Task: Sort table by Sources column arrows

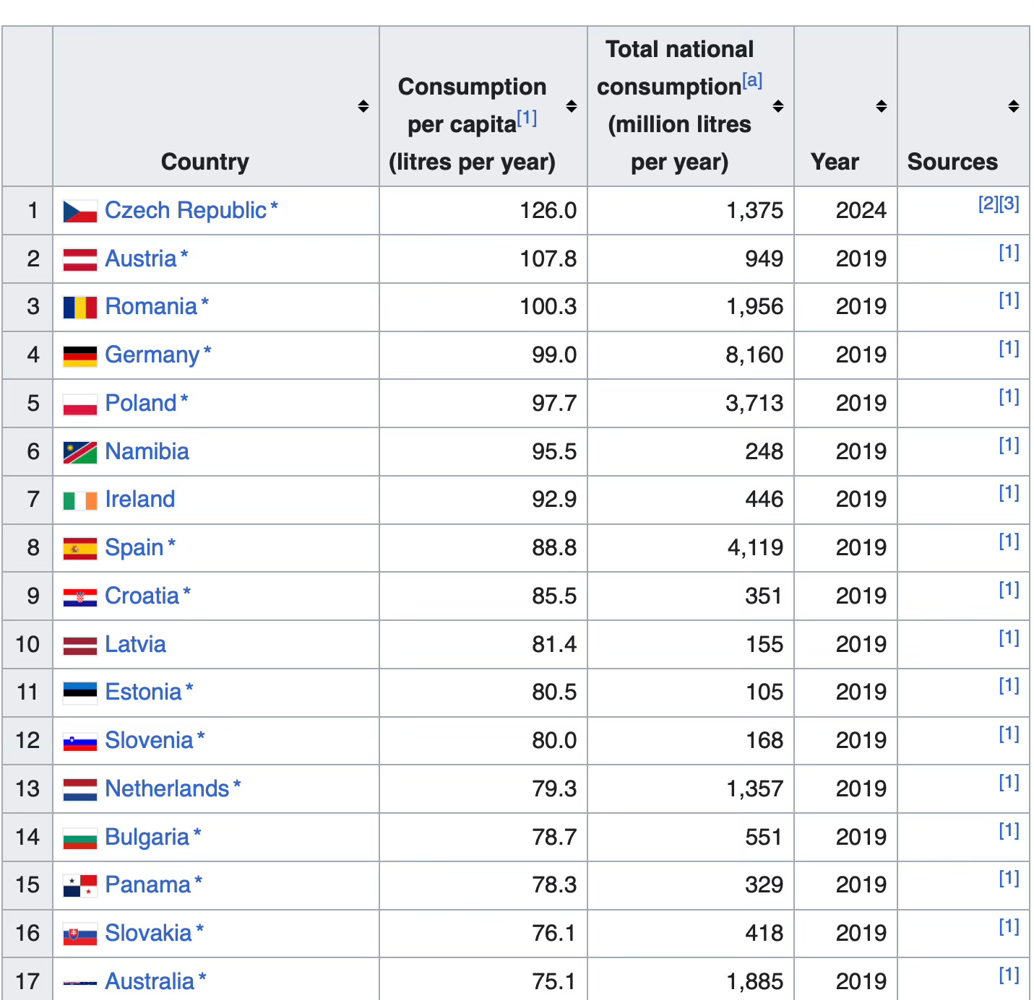Action: (x=1014, y=106)
